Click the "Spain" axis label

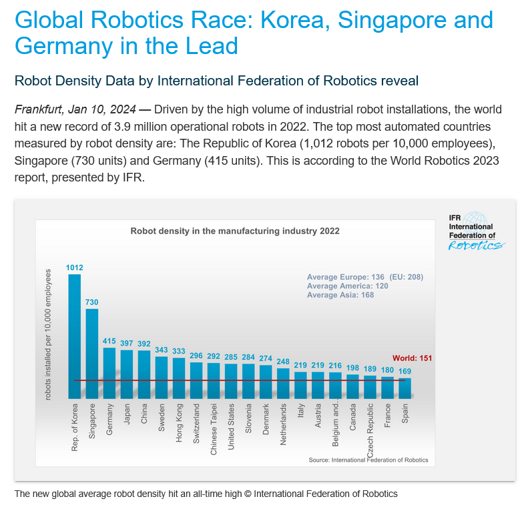point(405,414)
